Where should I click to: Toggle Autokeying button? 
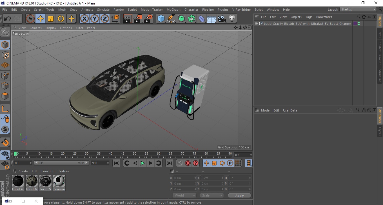188,163
